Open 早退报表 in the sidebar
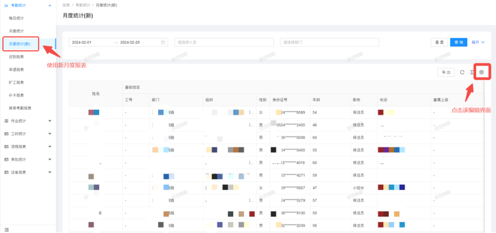496x233 pixels. pyautogui.click(x=16, y=69)
